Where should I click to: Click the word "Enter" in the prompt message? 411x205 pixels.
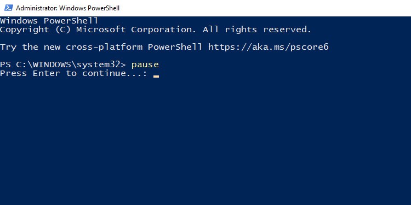pos(47,73)
